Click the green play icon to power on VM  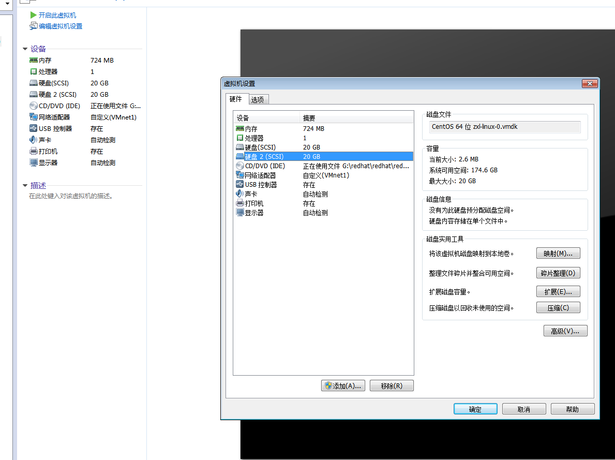(33, 15)
